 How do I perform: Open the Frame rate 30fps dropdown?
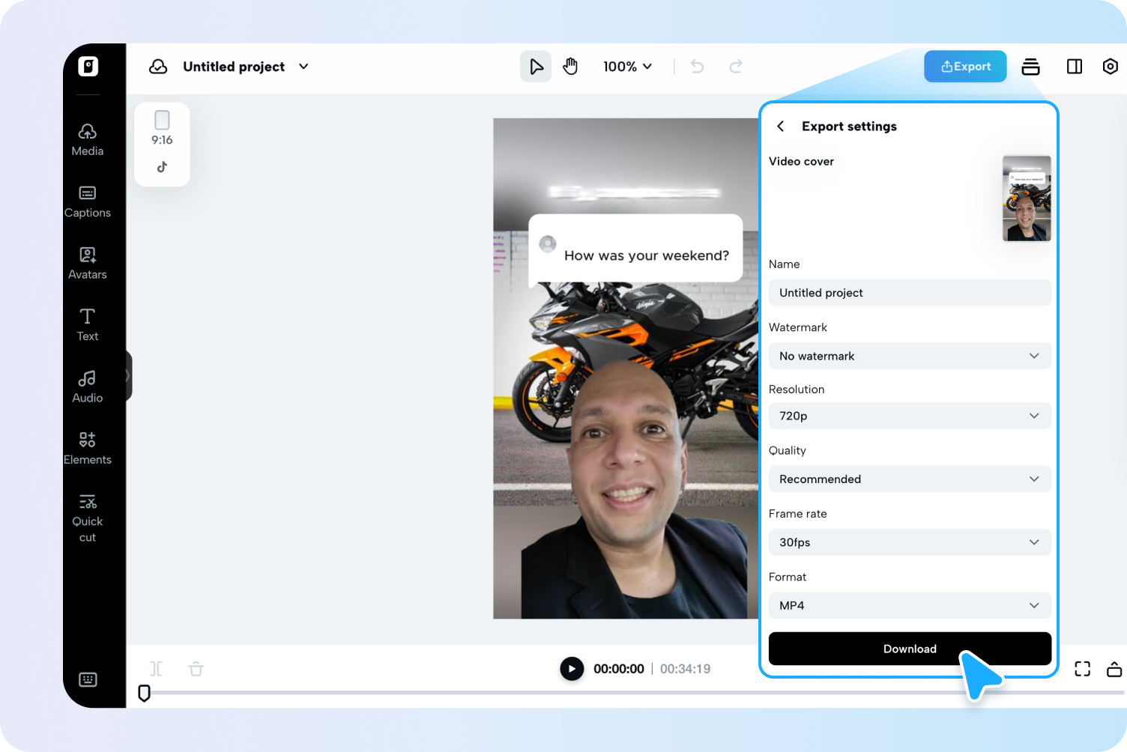coord(910,542)
